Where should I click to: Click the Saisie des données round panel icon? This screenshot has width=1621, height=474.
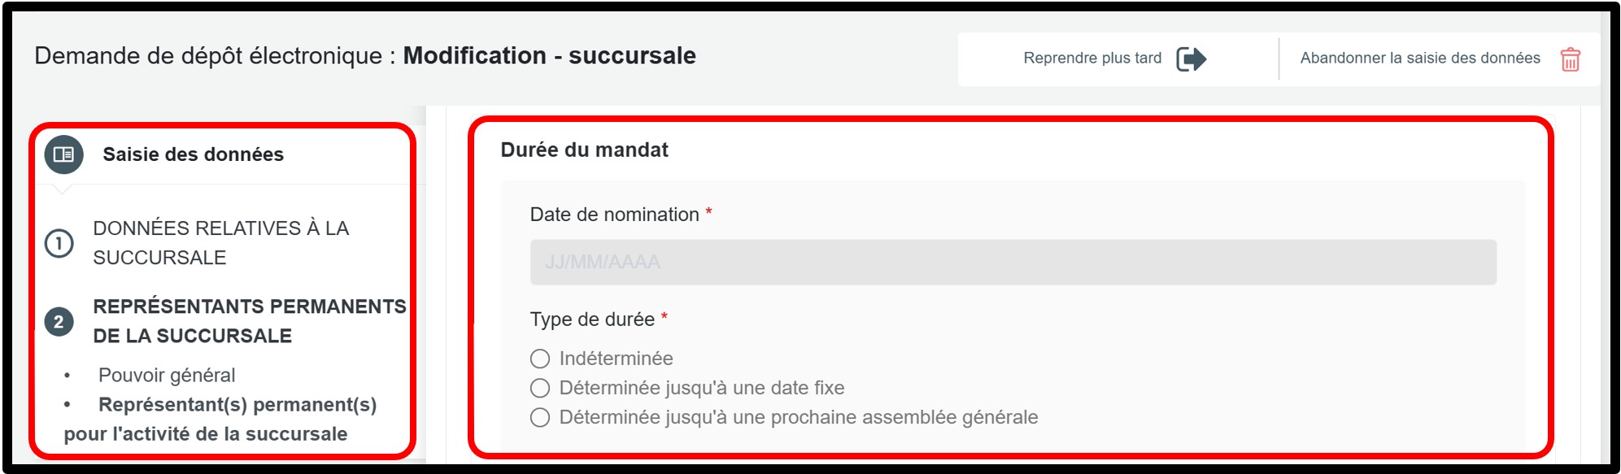click(63, 154)
